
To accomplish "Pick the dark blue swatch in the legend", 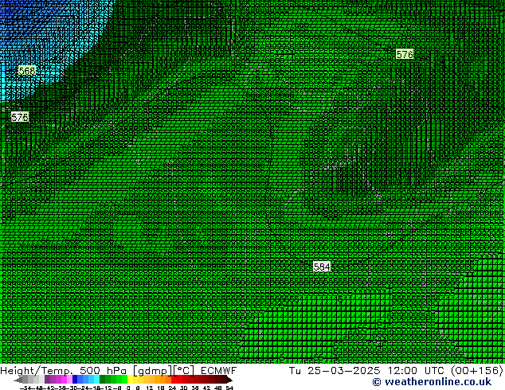I will (75, 380).
